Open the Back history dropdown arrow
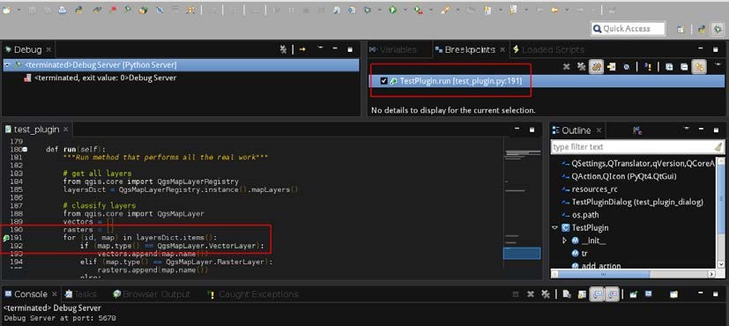 point(567,10)
